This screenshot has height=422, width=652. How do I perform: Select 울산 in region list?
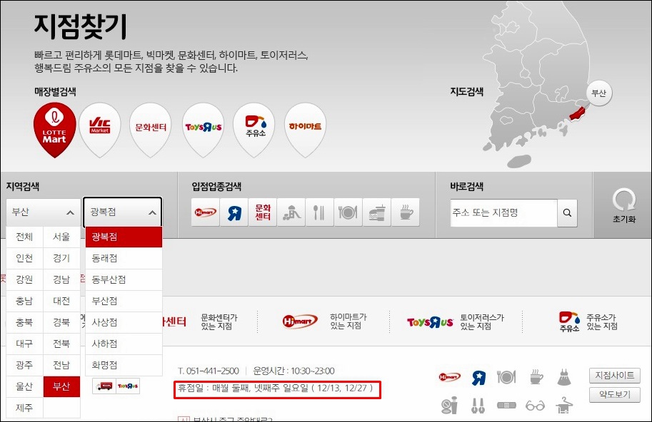pyautogui.click(x=24, y=386)
